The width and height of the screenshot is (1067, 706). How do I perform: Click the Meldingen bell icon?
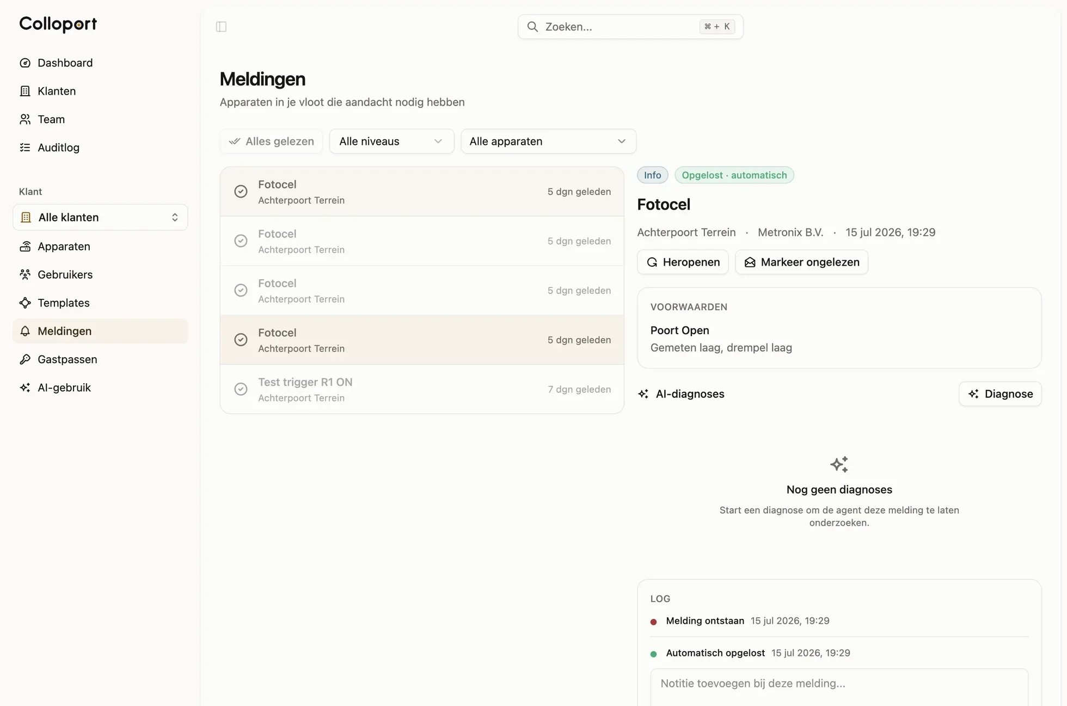pyautogui.click(x=25, y=331)
